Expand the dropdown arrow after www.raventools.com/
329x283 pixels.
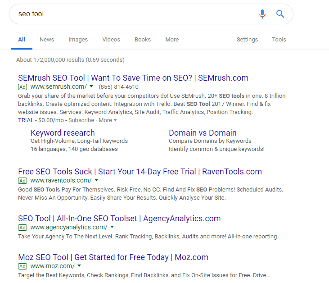pyautogui.click(x=96, y=180)
